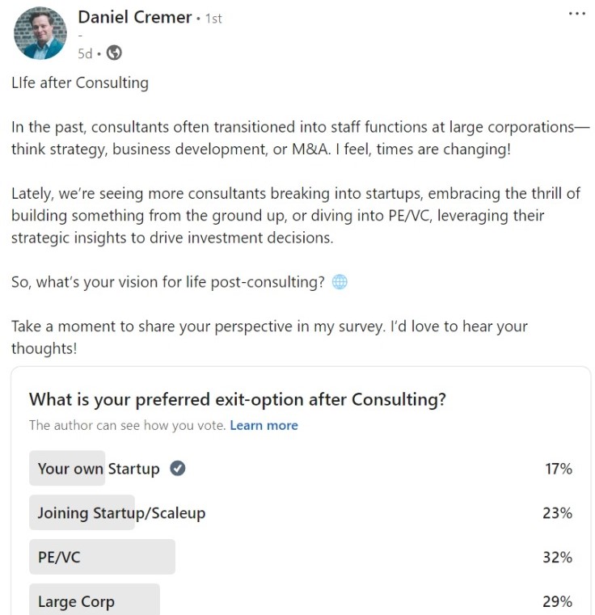The width and height of the screenshot is (595, 615).
Task: Click the LIfe after Consulting headline text
Action: click(x=80, y=83)
